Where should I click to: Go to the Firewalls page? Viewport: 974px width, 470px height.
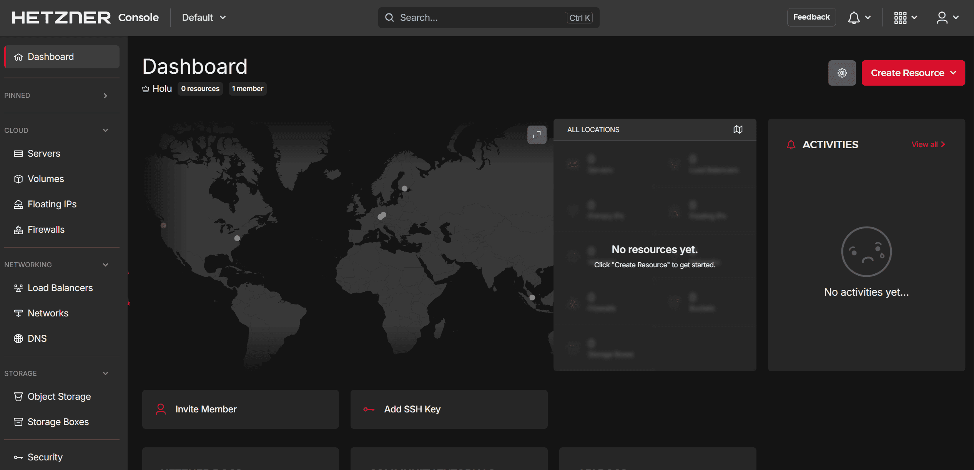click(x=46, y=229)
